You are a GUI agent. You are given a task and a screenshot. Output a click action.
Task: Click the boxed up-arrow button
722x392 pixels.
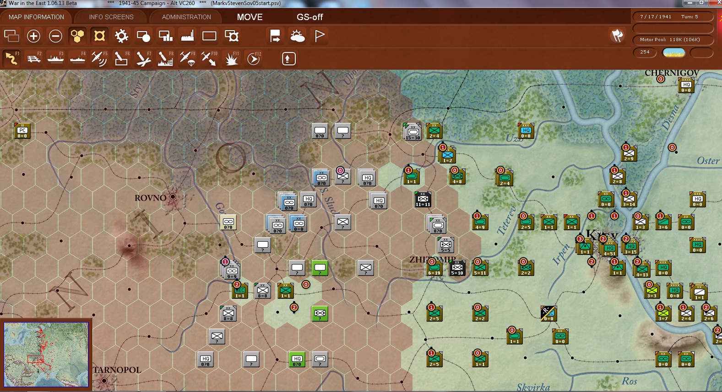point(288,58)
